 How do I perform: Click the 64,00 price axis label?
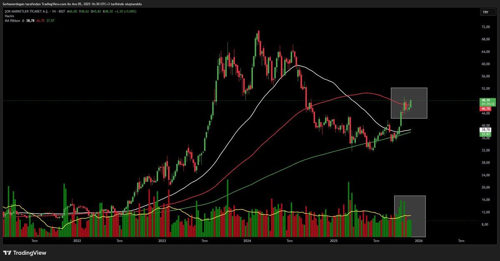tap(485, 52)
